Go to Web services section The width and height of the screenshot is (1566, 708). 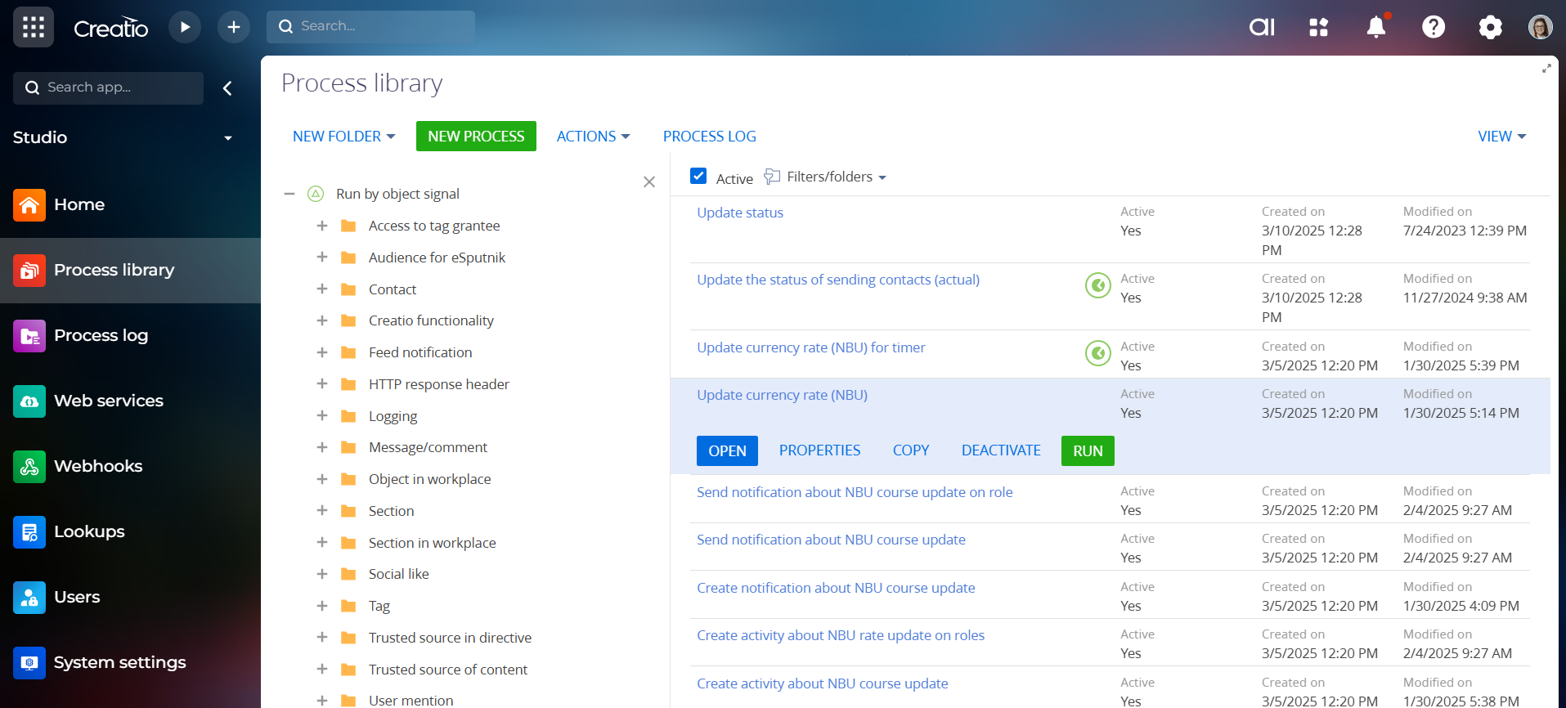(109, 401)
